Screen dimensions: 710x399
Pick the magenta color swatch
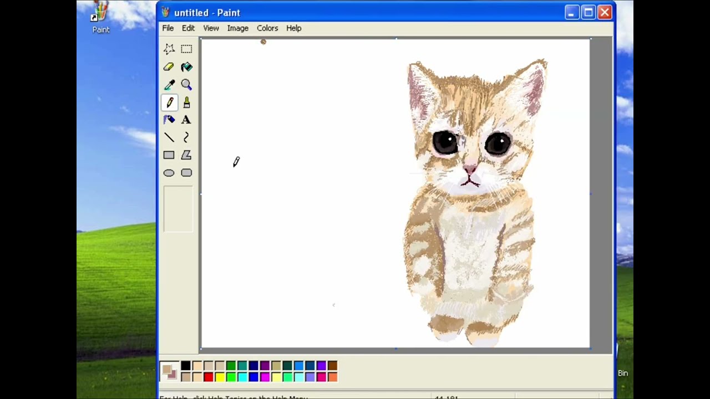pyautogui.click(x=265, y=377)
